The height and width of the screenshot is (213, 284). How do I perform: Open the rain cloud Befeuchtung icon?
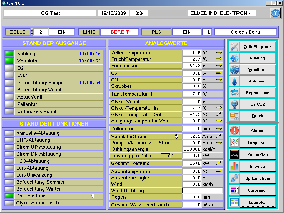coord(235,93)
